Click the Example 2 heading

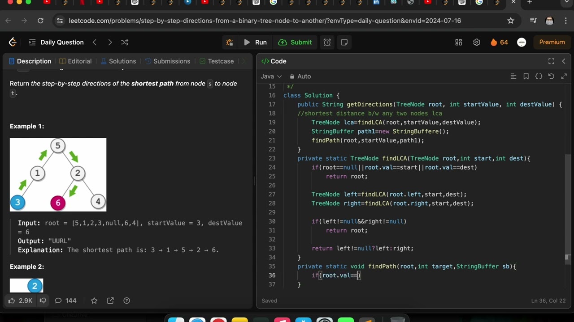pyautogui.click(x=27, y=267)
